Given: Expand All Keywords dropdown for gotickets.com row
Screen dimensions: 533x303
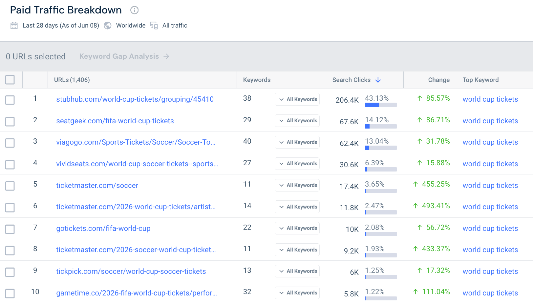Looking at the screenshot, I should (x=297, y=228).
